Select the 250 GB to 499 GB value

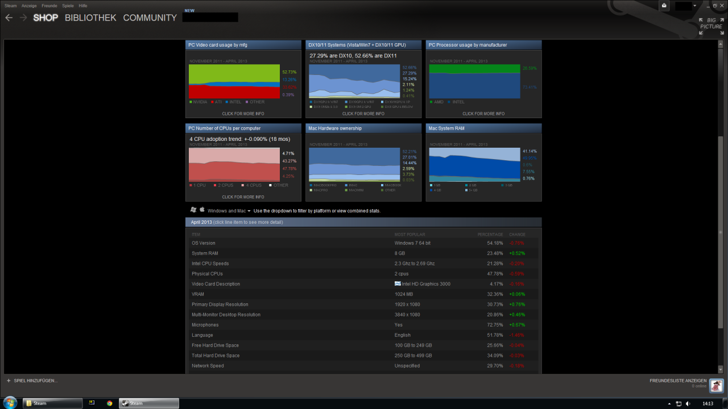point(413,356)
